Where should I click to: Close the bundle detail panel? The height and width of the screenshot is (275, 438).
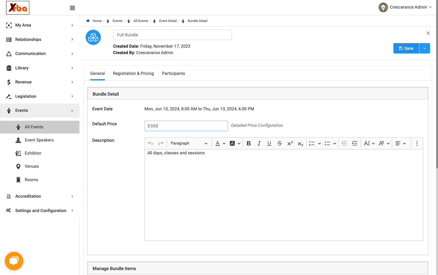click(x=428, y=33)
